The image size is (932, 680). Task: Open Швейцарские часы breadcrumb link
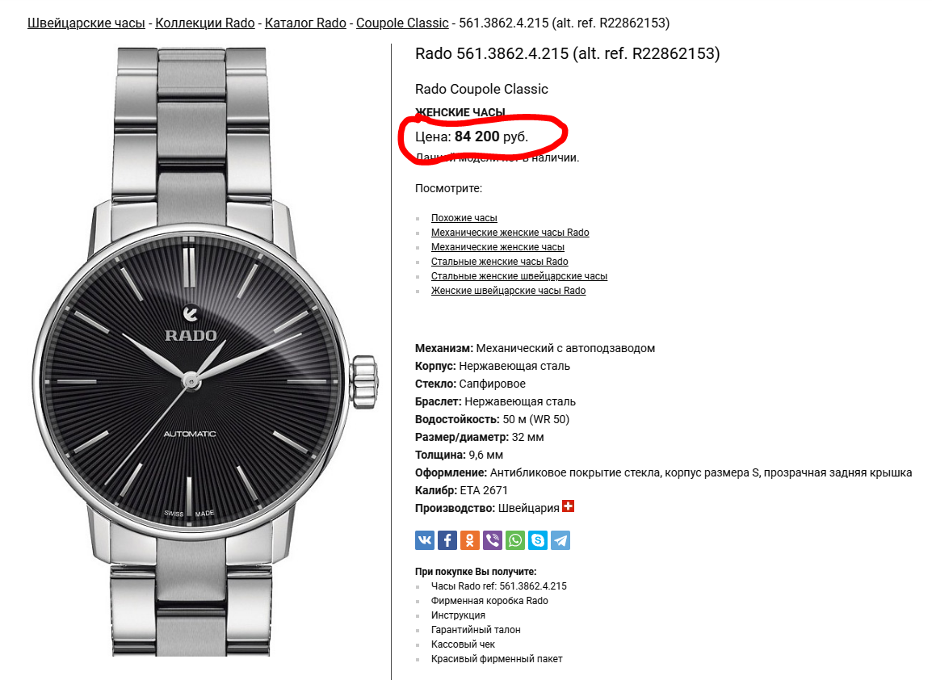[x=86, y=23]
